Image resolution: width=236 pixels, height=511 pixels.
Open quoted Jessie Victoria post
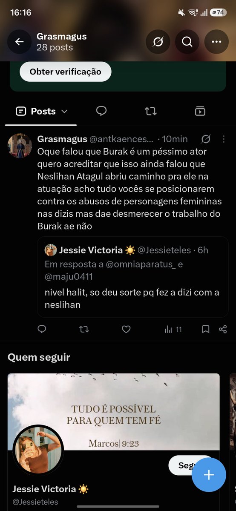click(x=132, y=277)
